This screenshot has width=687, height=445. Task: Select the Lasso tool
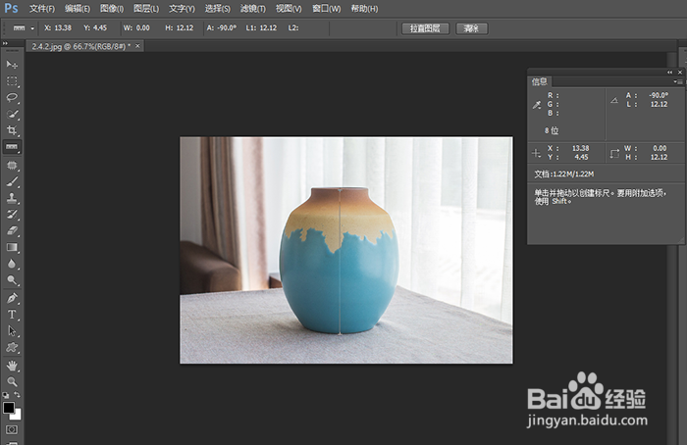(x=12, y=98)
